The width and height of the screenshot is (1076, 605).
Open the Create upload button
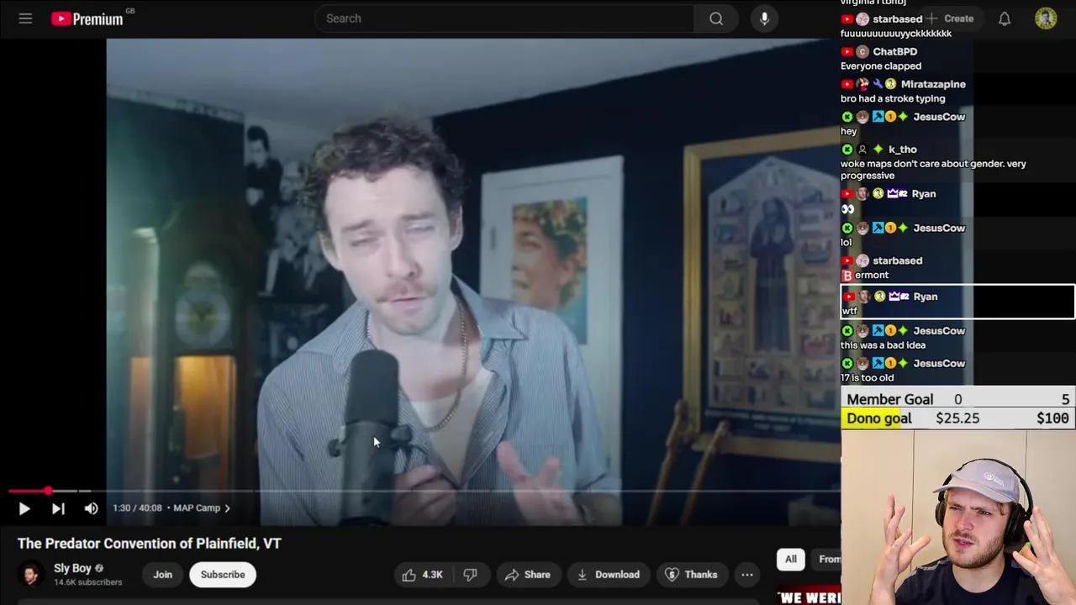pyautogui.click(x=950, y=18)
